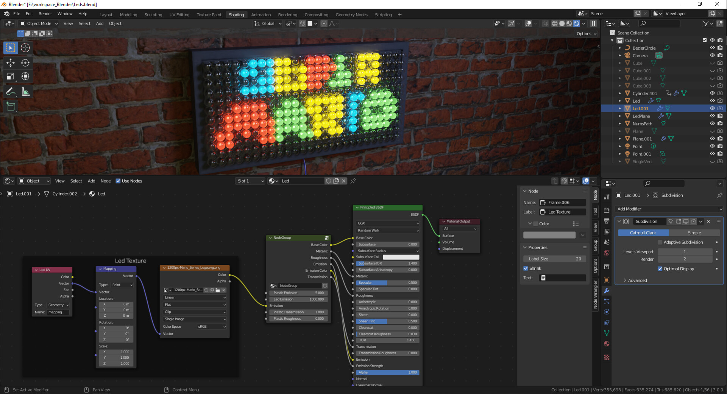Screen dimensions: 727x394
Task: Select the Annotate tool
Action: [x=10, y=91]
